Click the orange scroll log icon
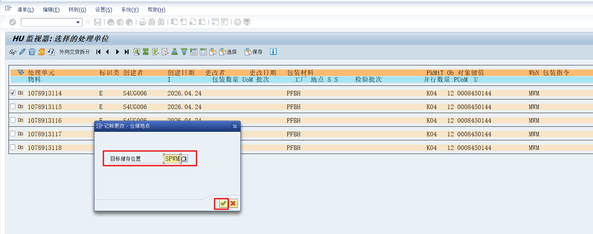The image size is (593, 234). coord(42,52)
